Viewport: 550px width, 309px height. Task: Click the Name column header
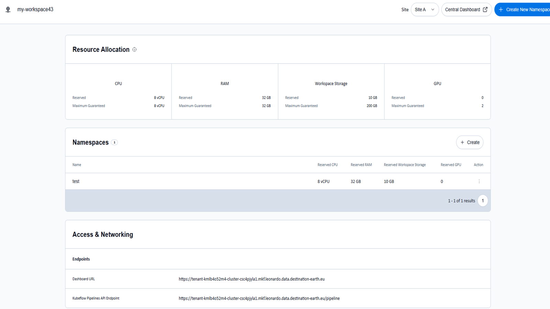pyautogui.click(x=77, y=165)
